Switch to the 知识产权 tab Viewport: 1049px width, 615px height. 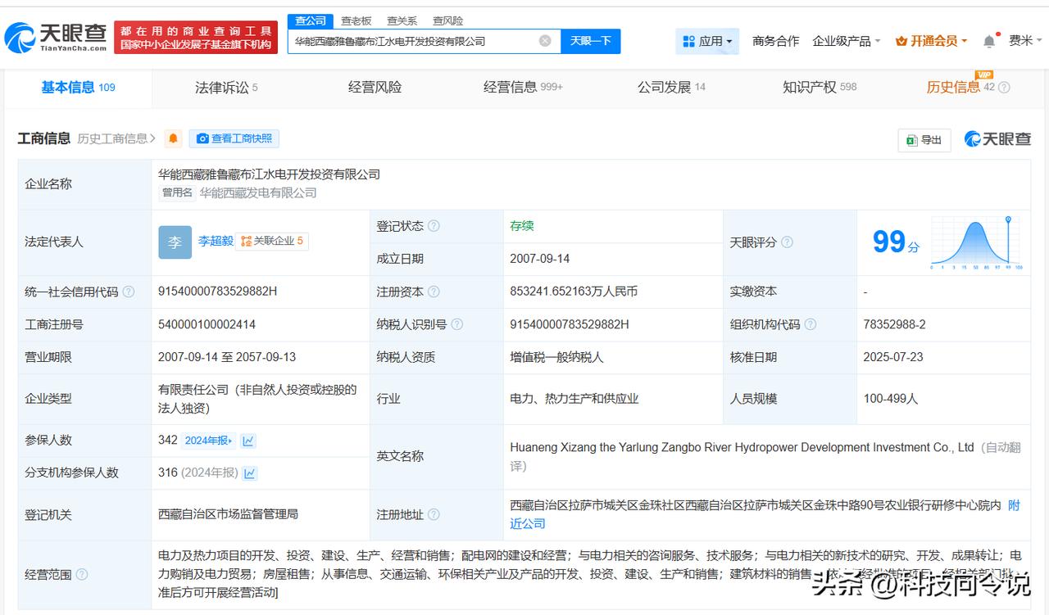click(820, 87)
